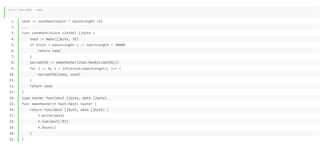Viewport: 324px width, 145px height.
Task: Select line number 1
Action: [13, 21]
